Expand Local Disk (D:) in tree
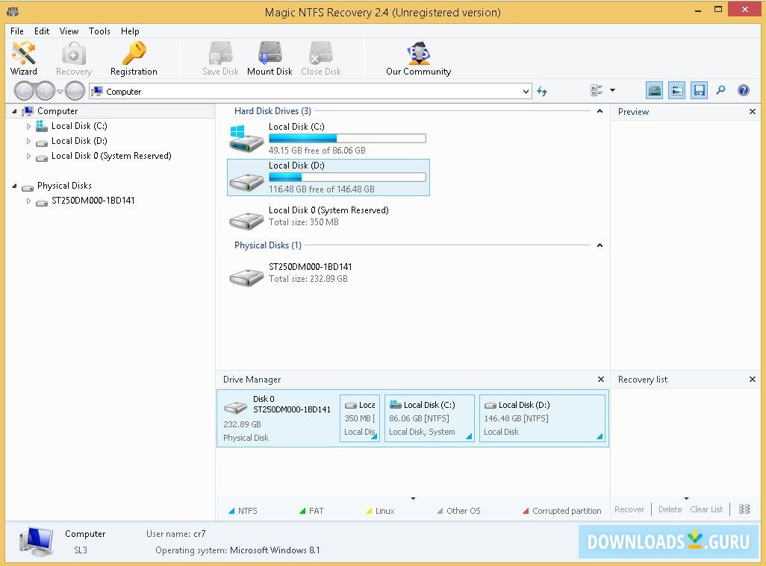 point(28,142)
